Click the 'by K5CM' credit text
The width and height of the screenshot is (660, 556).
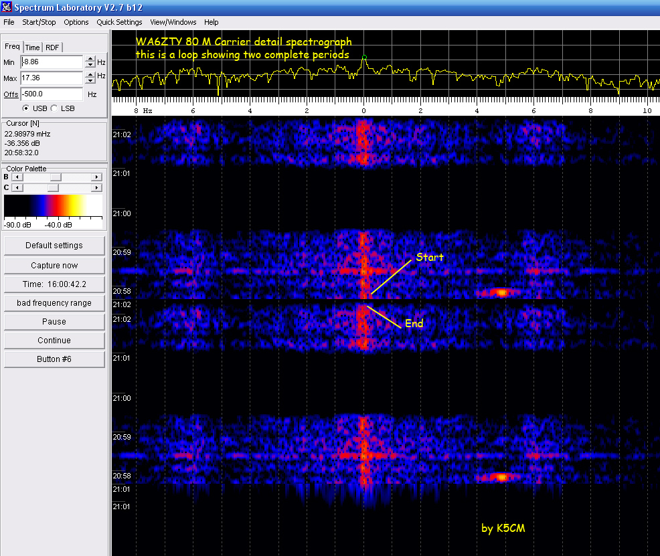pyautogui.click(x=503, y=529)
